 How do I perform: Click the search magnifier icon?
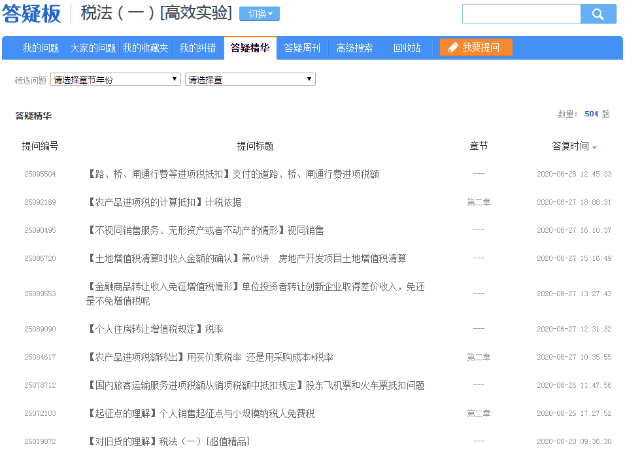598,14
